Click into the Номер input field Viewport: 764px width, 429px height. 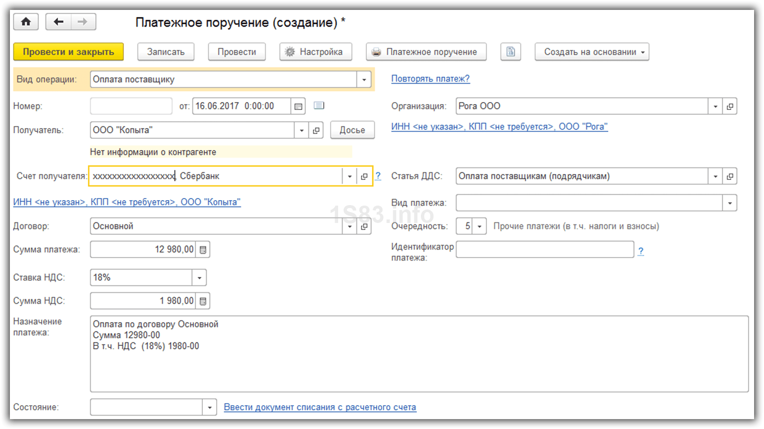point(131,106)
